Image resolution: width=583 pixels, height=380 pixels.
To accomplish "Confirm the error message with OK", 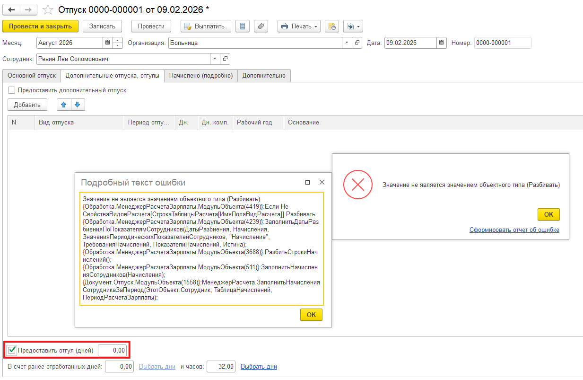I will point(548,214).
